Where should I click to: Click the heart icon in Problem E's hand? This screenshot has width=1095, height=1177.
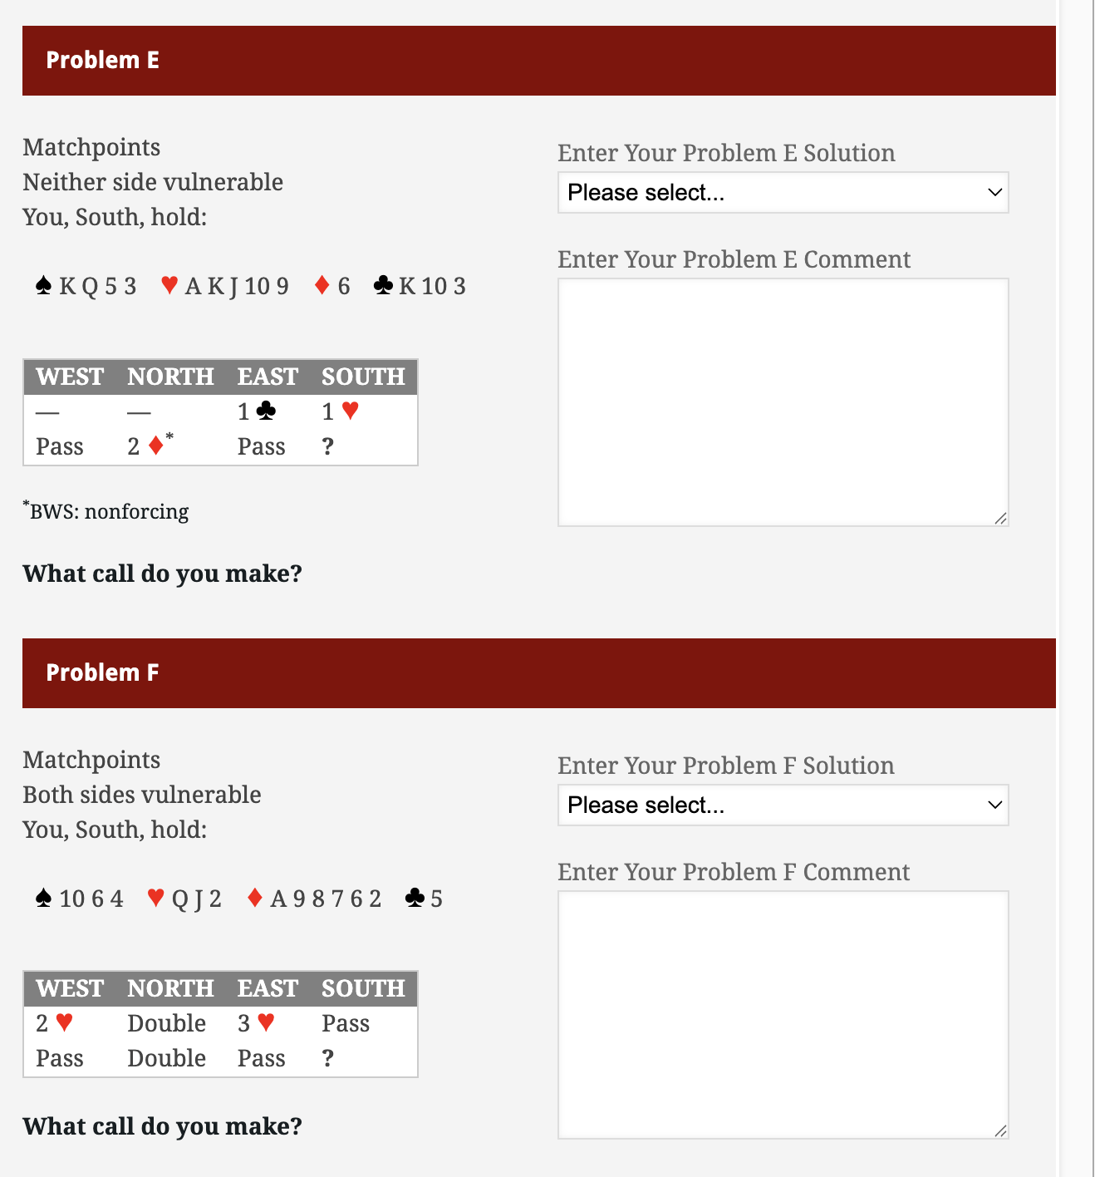click(169, 285)
